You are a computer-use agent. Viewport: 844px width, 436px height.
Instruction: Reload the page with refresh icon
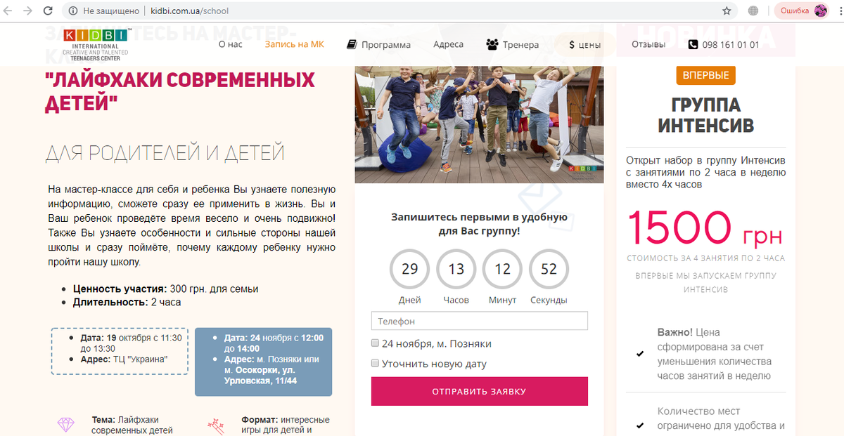48,11
